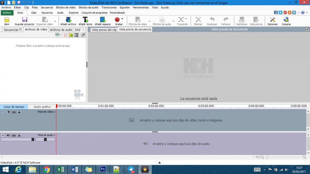
Task: Click the 0:02:00.000 timeline ruler mark
Action: pyautogui.click(x=156, y=106)
